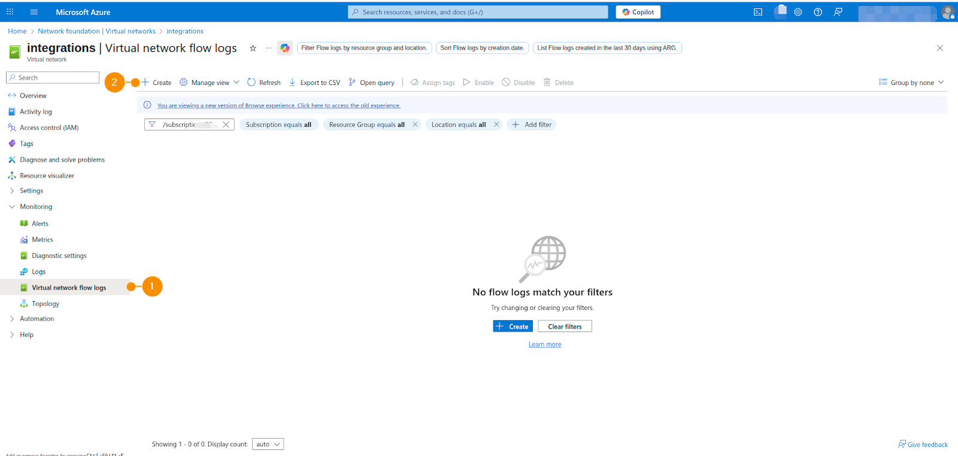Open the Display count dropdown
The image size is (958, 456).
point(268,444)
